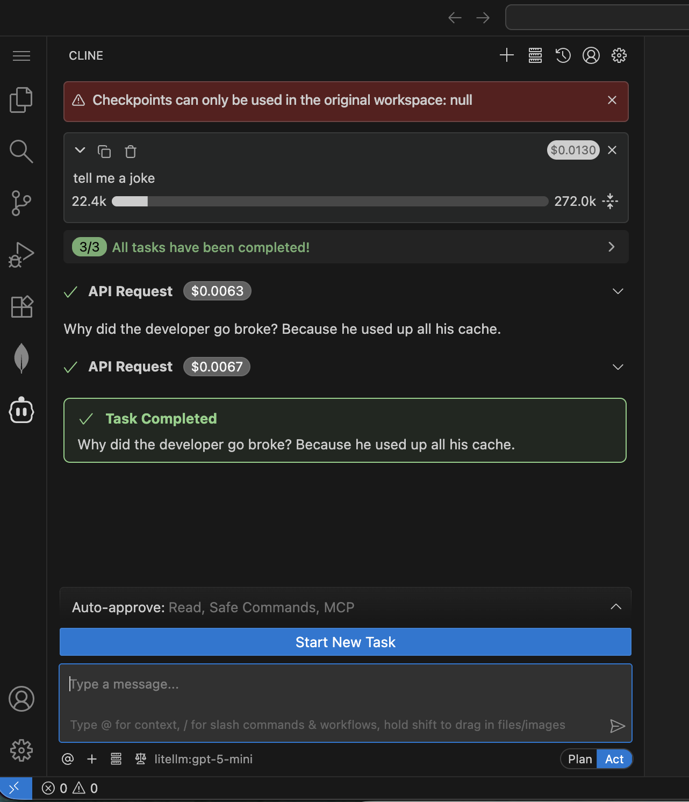Open Cline account profile icon in header
689x802 pixels.
pyautogui.click(x=591, y=55)
